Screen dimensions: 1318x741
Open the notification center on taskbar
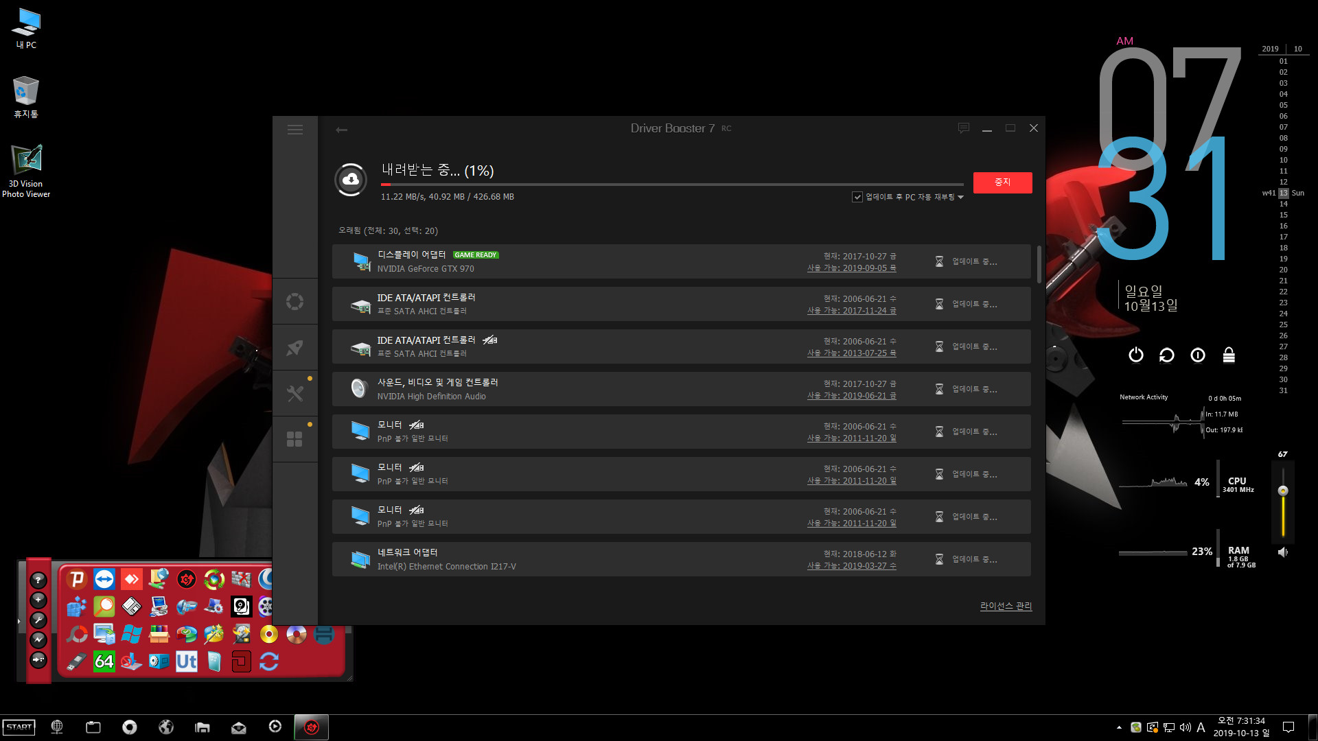[x=1288, y=727]
